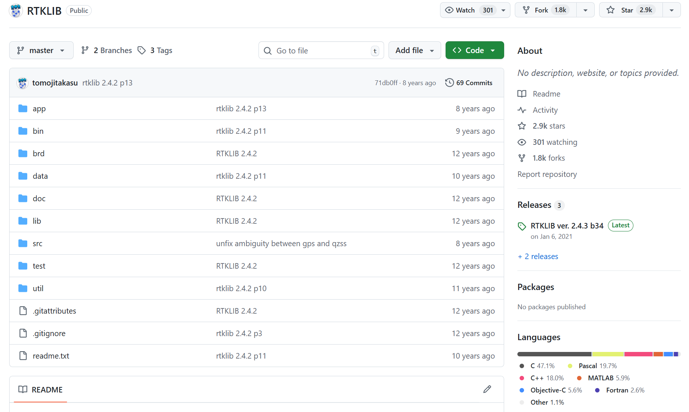689x412 pixels.
Task: Click the RTKLIB repository avatar icon
Action: [x=15, y=11]
